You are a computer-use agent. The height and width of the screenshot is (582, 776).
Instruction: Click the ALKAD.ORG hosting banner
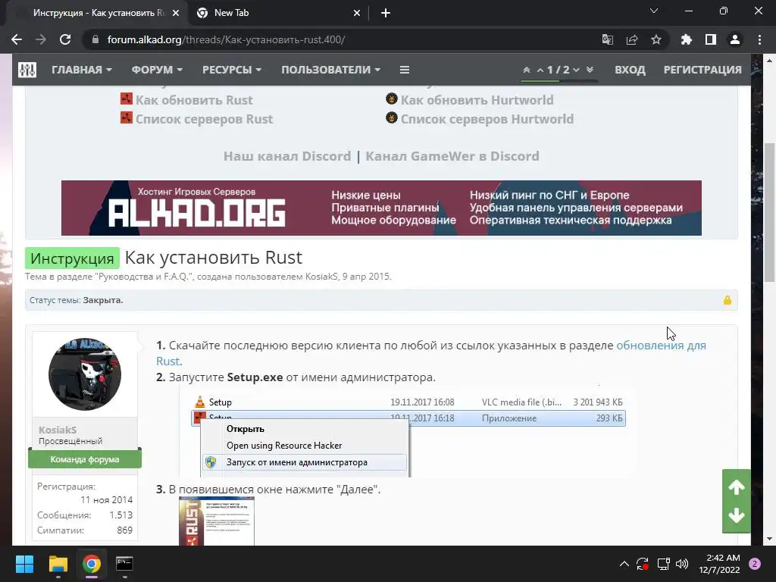click(381, 208)
